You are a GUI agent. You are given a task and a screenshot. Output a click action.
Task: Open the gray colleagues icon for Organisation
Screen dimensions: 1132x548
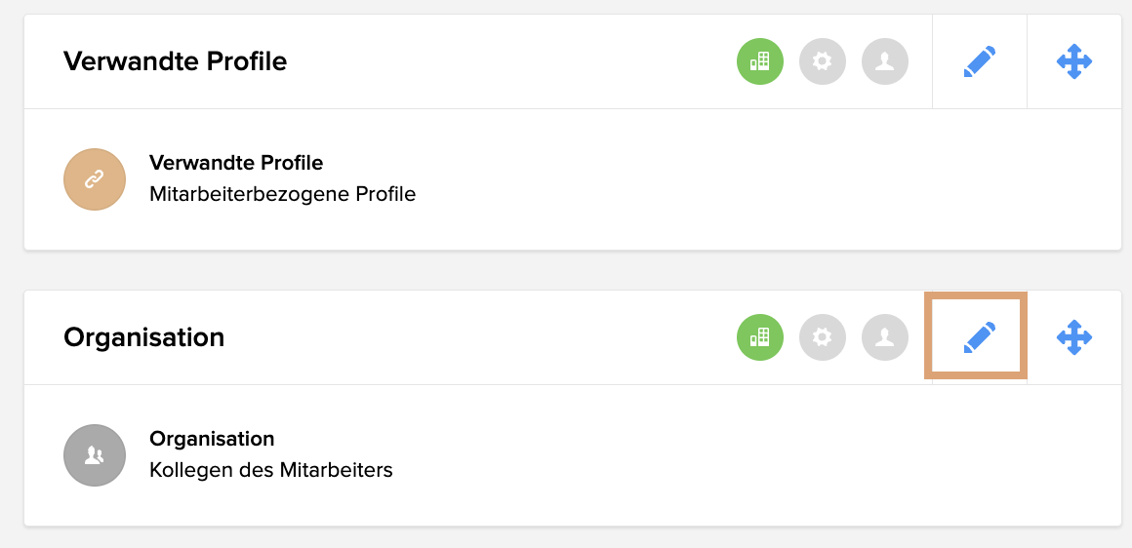click(x=95, y=455)
